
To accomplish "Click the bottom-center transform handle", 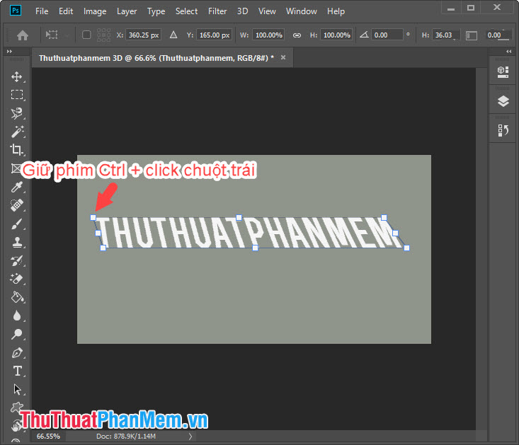I will [x=255, y=248].
